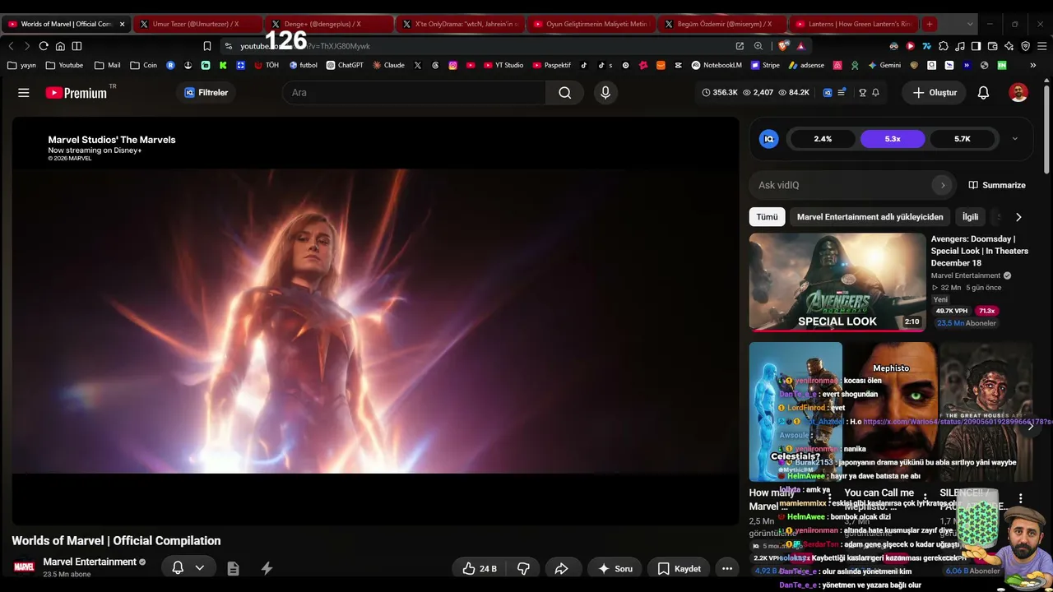Open Marvel Entertainment channel name link
Image resolution: width=1053 pixels, height=592 pixels.
pos(90,562)
